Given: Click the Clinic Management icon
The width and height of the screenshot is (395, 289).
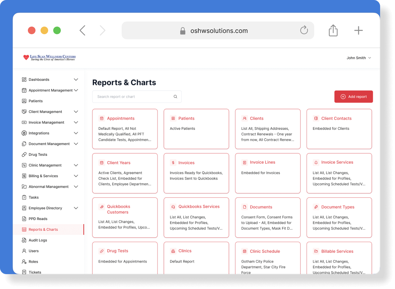Looking at the screenshot, I should (x=24, y=165).
